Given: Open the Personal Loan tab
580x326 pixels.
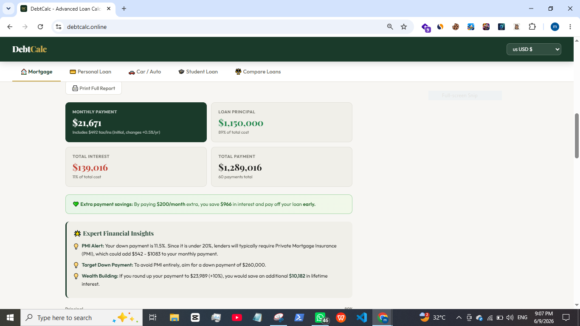Looking at the screenshot, I should click(x=90, y=72).
